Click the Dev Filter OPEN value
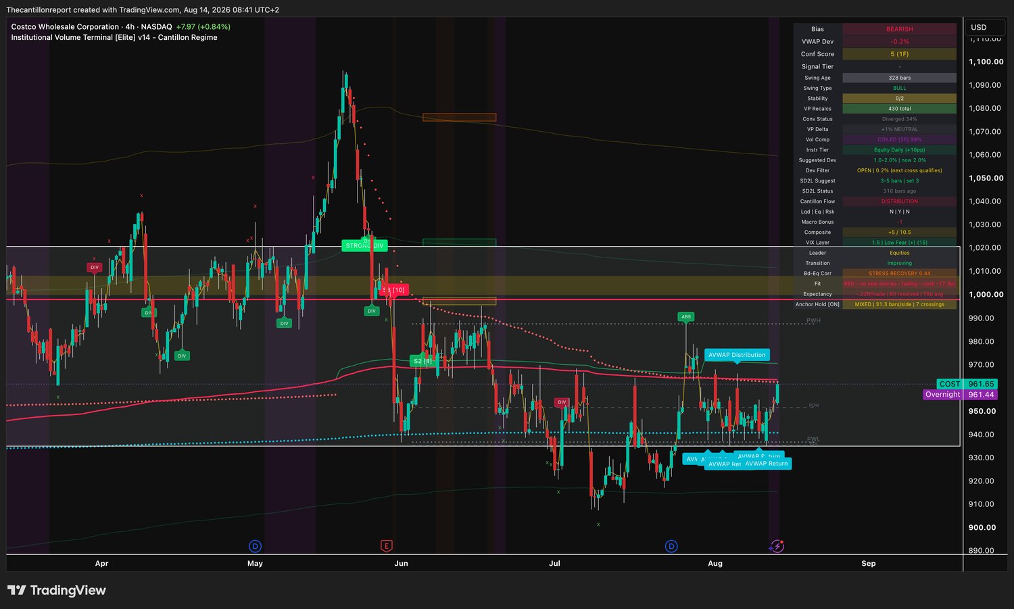The height and width of the screenshot is (609, 1014). (x=899, y=170)
